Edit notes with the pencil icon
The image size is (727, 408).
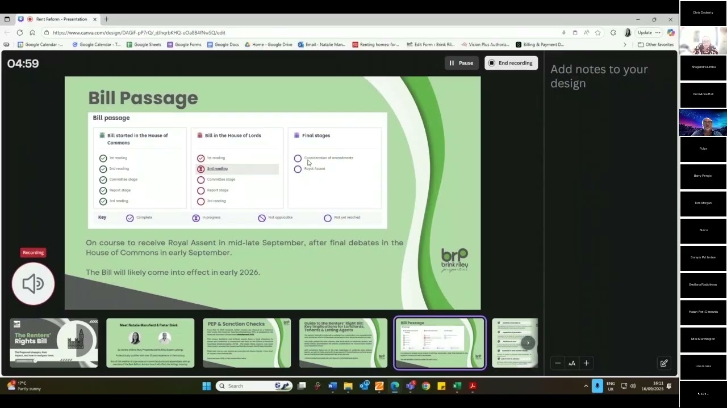tap(664, 363)
